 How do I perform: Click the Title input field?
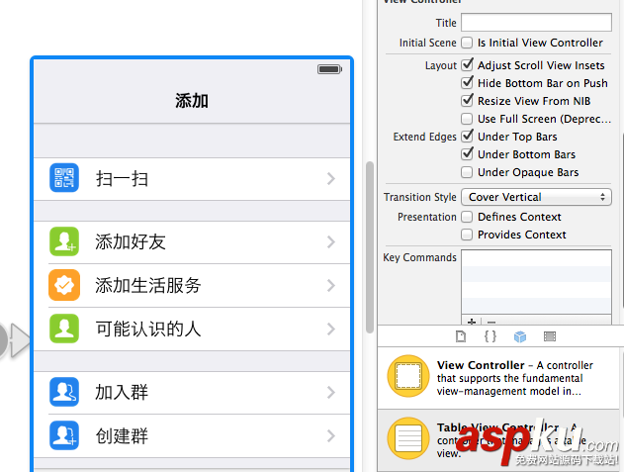536,23
